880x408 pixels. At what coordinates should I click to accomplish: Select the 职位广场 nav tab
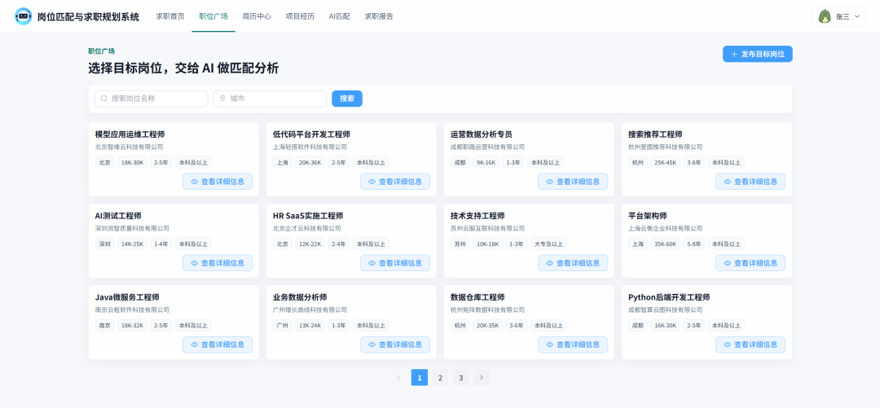[x=213, y=16]
